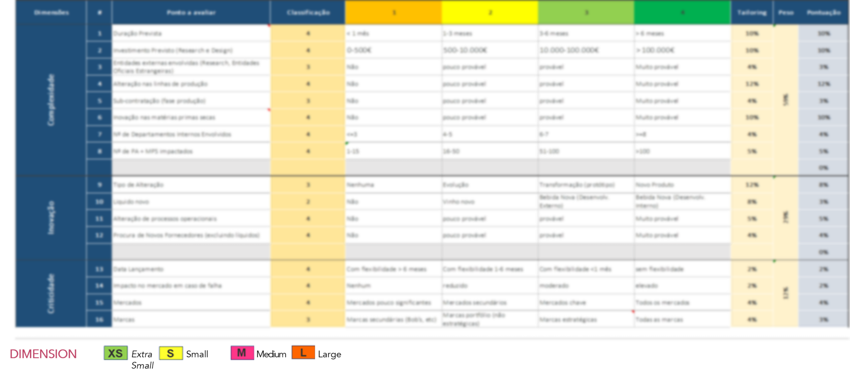Click the Tailoring column header
Image resolution: width=850 pixels, height=377 pixels.
coord(752,12)
